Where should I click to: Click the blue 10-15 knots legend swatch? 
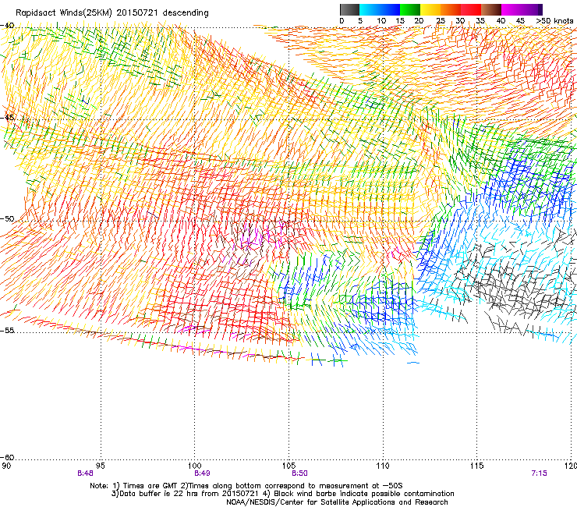[x=390, y=9]
